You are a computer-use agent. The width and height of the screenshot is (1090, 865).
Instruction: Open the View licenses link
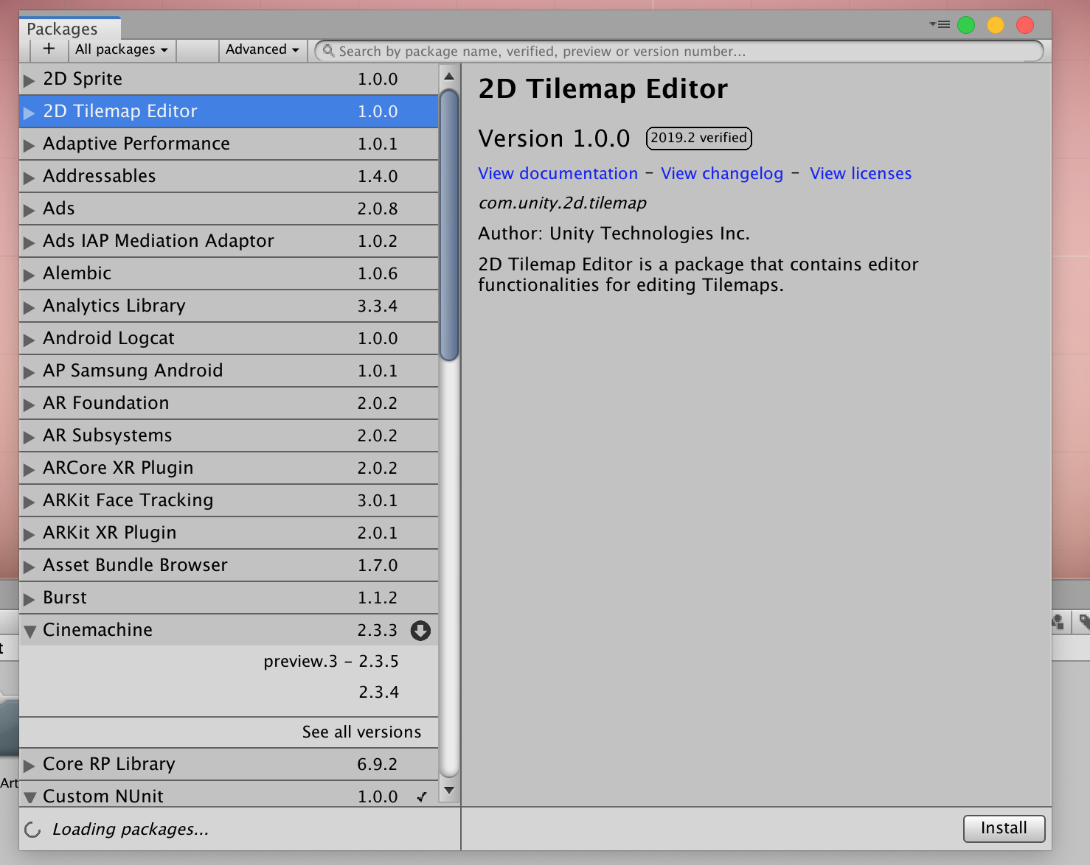861,173
